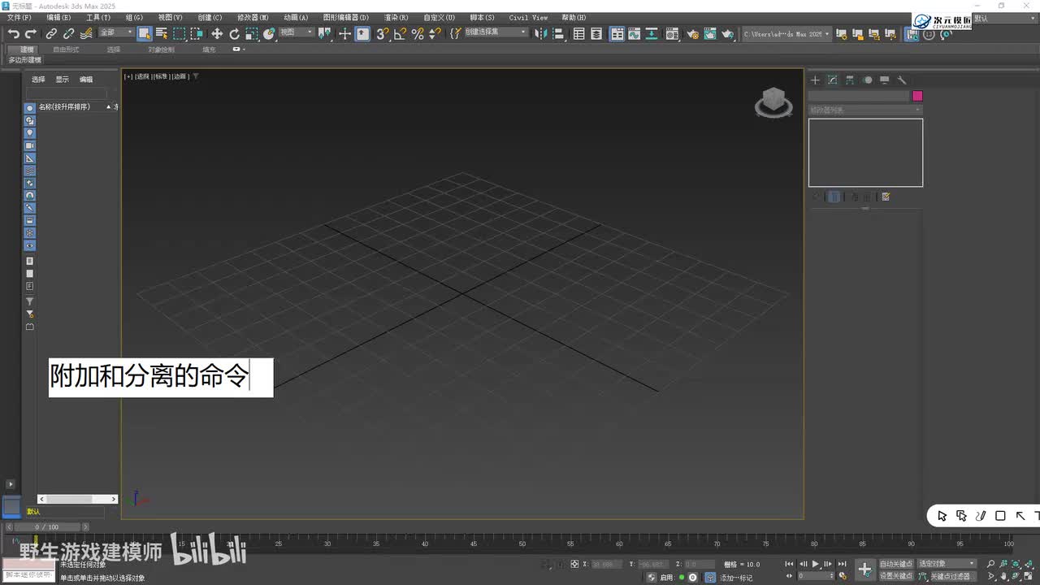This screenshot has height=585, width=1040.
Task: Switch to the Create command panel
Action: [815, 80]
